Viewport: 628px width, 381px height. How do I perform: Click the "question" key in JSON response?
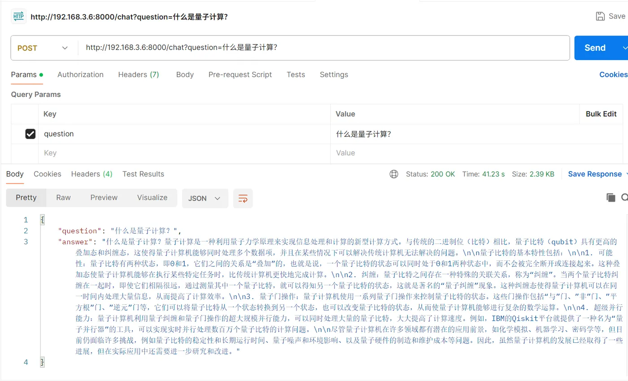coord(80,231)
